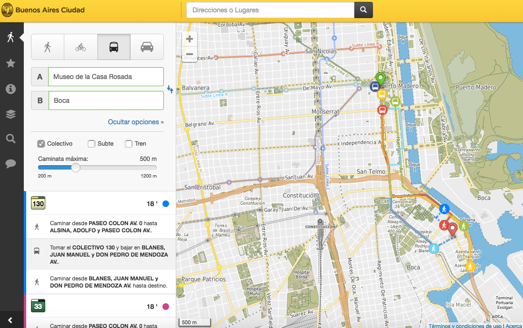Click the bus icon in the Colectivo 130 step
The height and width of the screenshot is (328, 523).
pyautogui.click(x=37, y=251)
